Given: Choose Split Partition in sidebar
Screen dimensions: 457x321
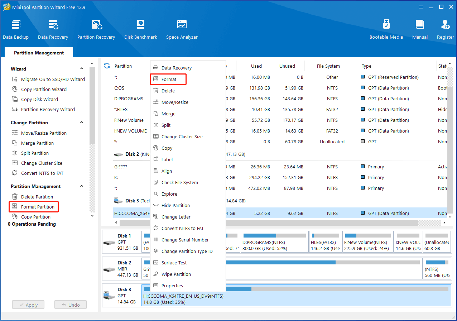Looking at the screenshot, I should 30,153.
